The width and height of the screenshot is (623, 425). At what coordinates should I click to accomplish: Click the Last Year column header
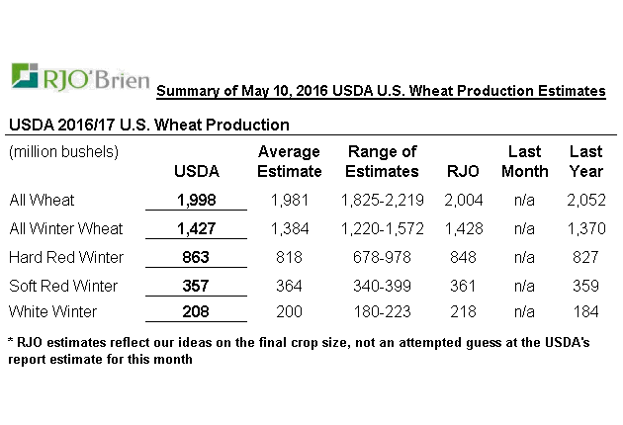click(586, 161)
